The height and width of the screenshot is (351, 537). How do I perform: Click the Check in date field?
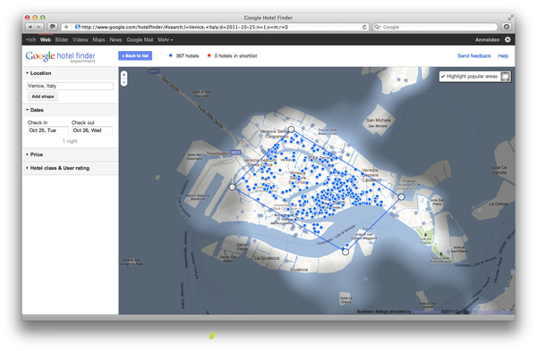pyautogui.click(x=48, y=130)
